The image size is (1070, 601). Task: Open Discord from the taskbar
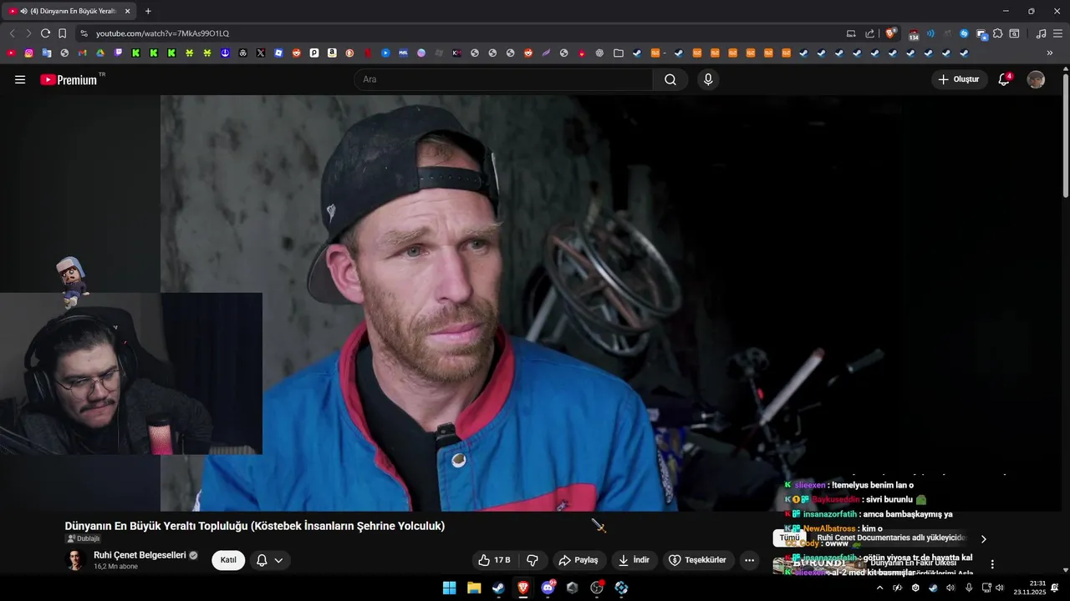(548, 588)
